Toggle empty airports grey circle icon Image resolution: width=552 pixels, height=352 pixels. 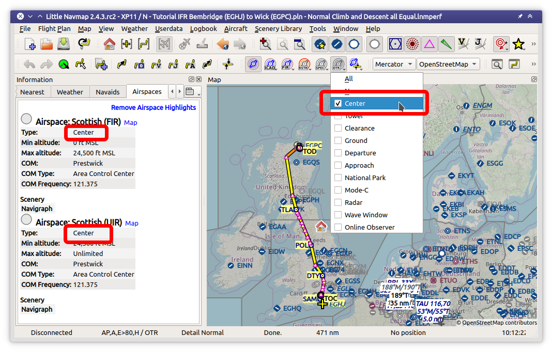(375, 44)
